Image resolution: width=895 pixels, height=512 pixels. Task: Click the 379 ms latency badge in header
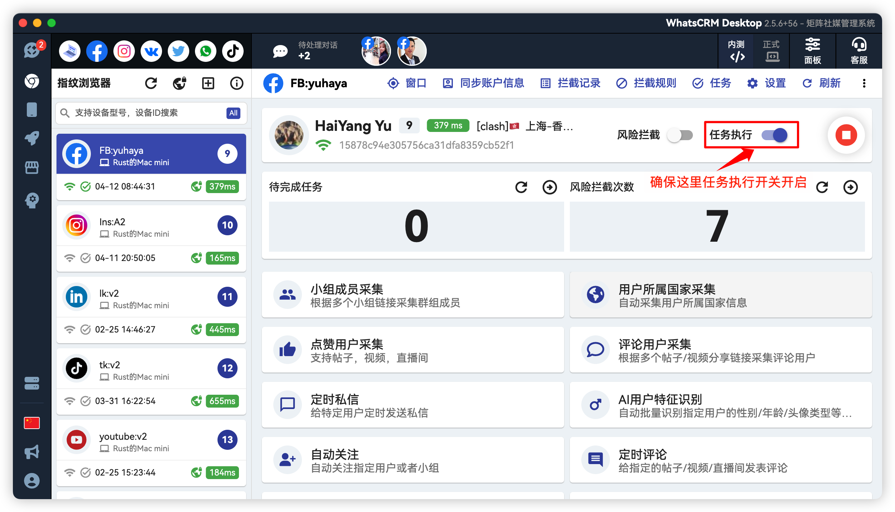click(448, 125)
